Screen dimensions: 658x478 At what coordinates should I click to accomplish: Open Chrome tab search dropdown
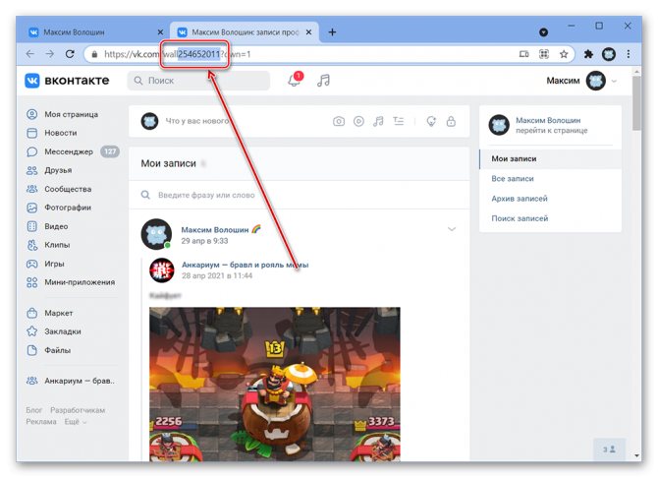[x=543, y=32]
